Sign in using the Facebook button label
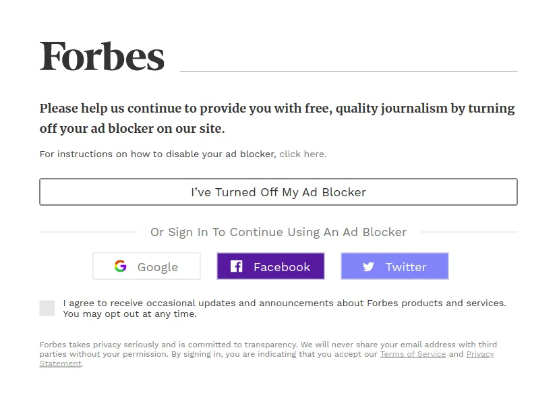557x408 pixels. click(x=282, y=267)
